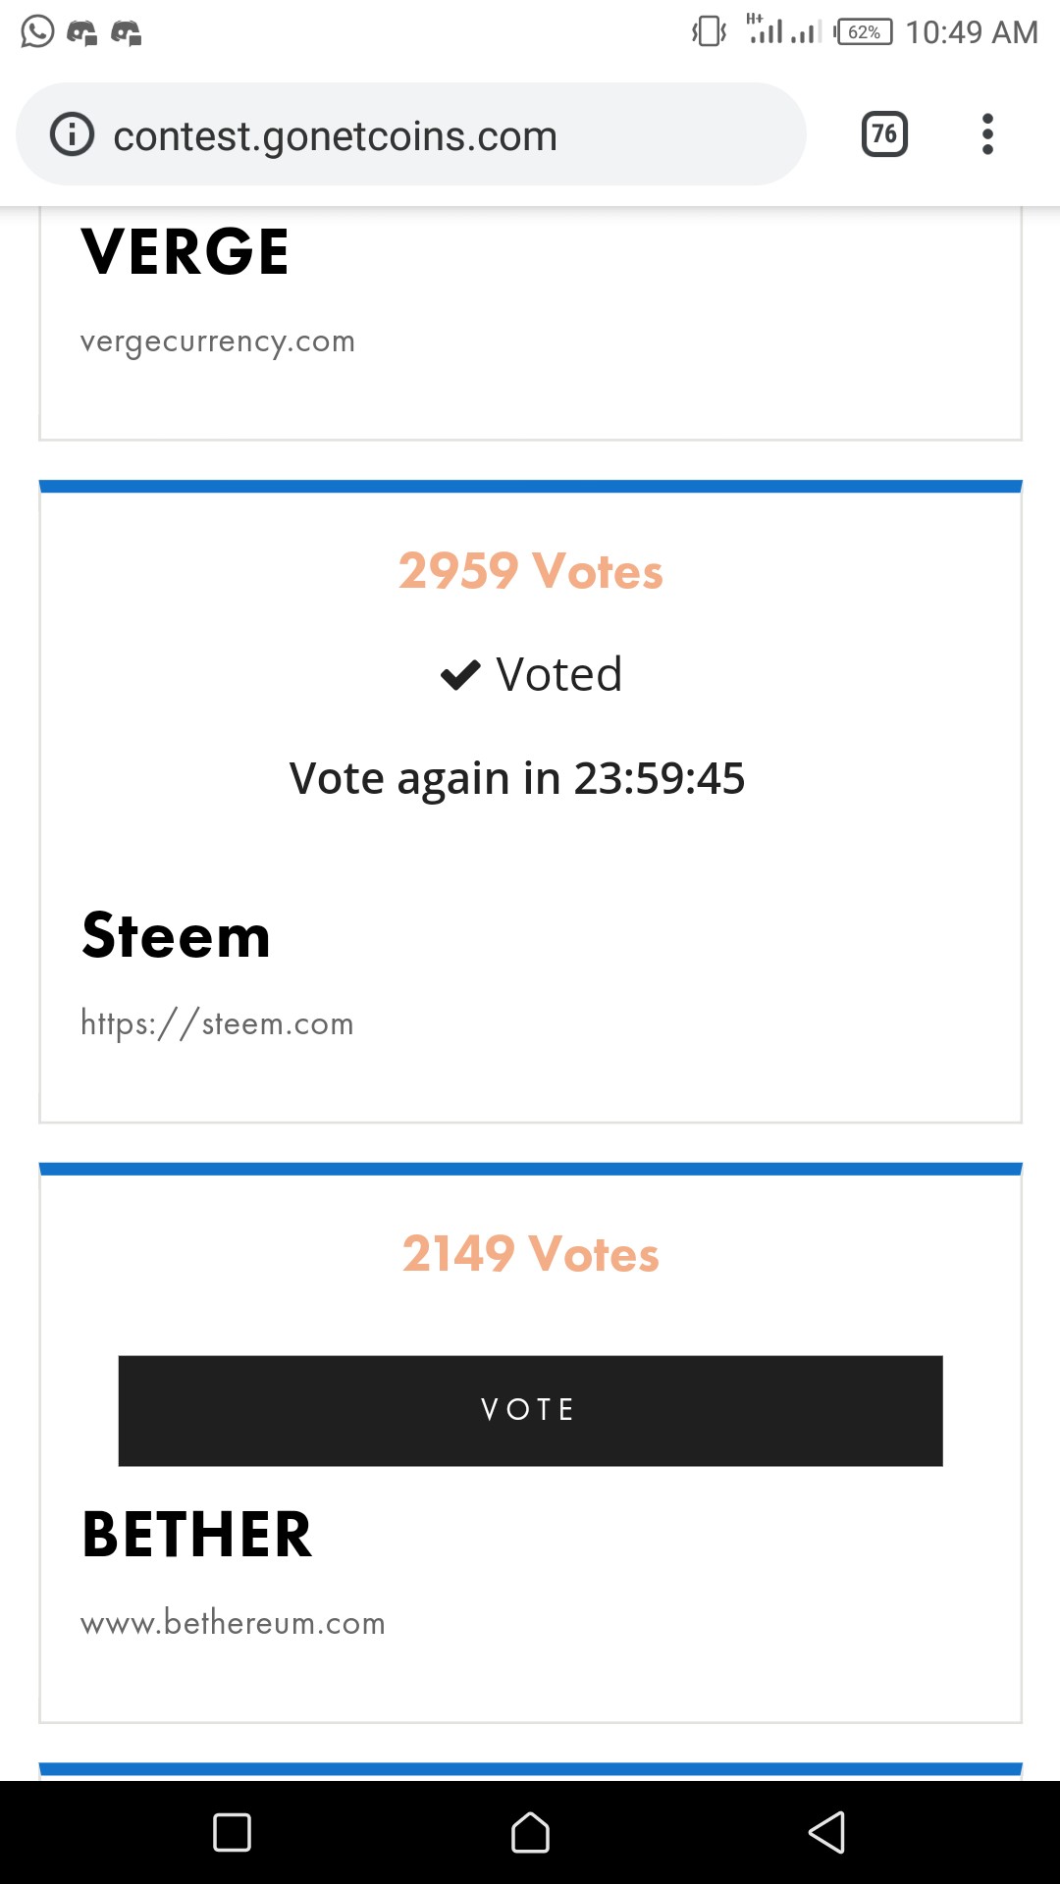Tap the WhatsApp notification icon
Screen dimensions: 1060x1884
click(x=37, y=32)
